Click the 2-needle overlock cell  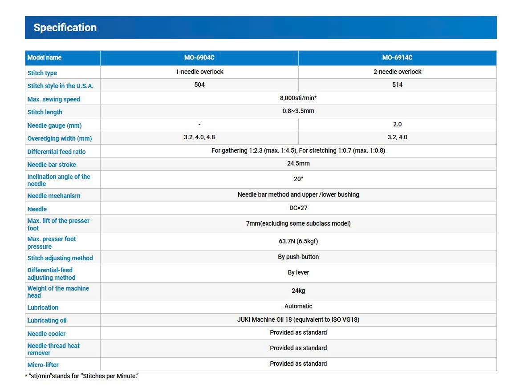(397, 72)
